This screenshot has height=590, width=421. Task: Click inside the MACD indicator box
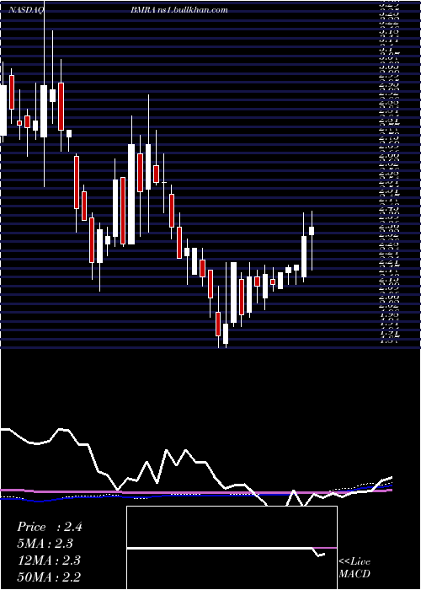(x=232, y=548)
